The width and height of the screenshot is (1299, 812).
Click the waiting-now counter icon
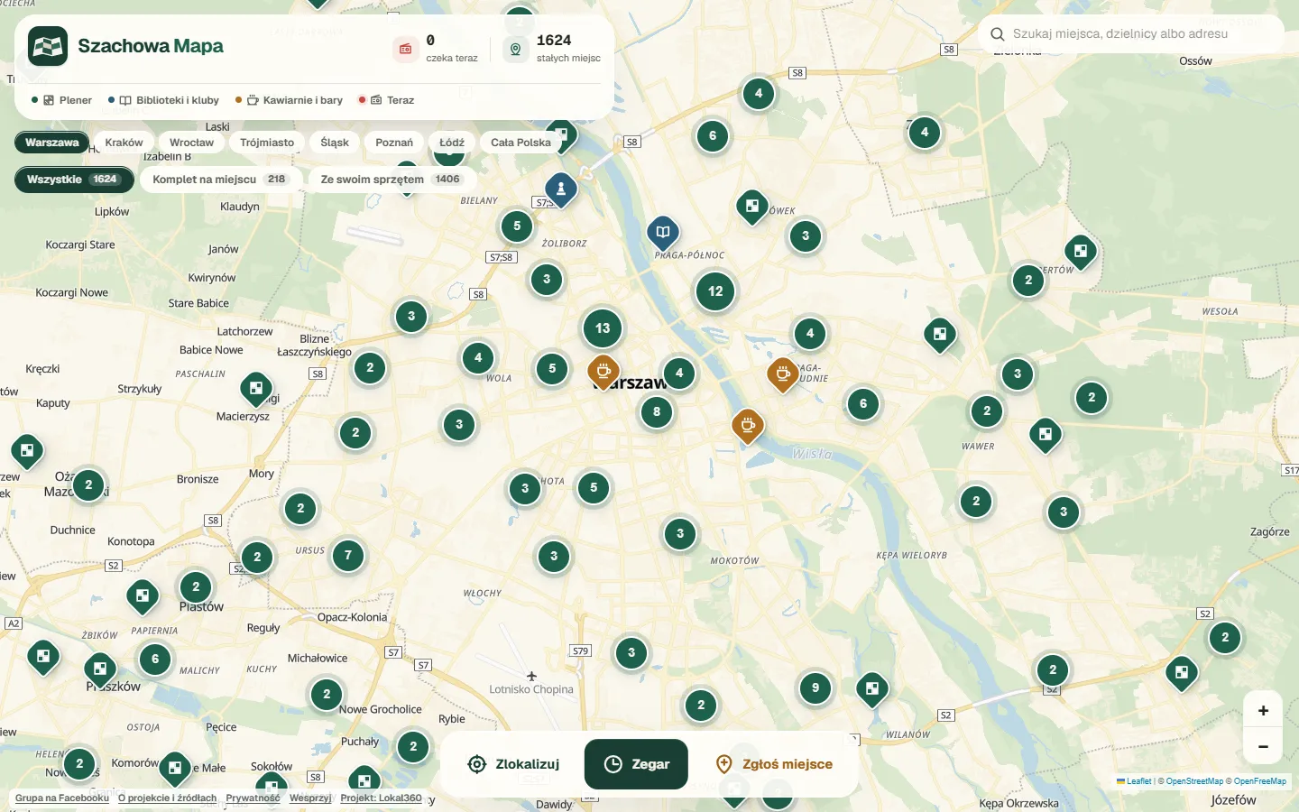[x=405, y=49]
